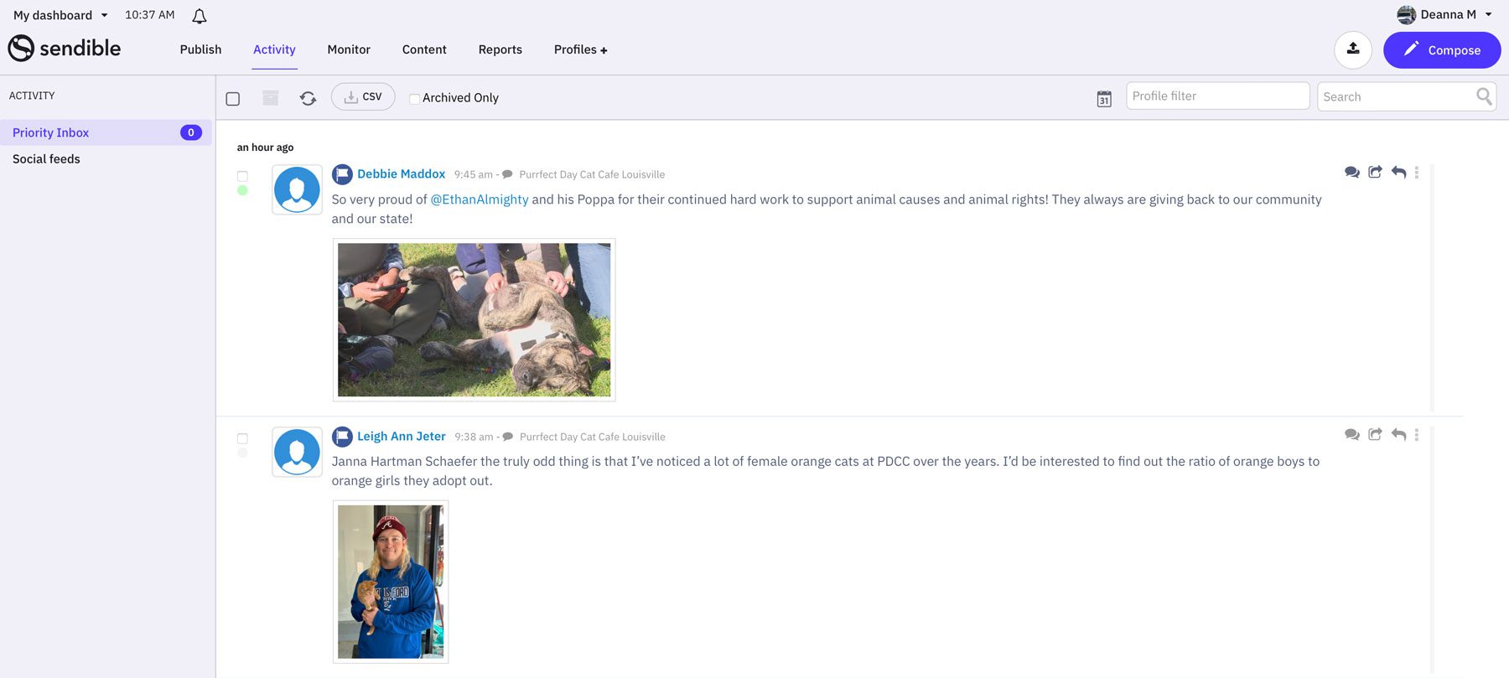
Task: Click the Facebook page flag icon beside Debbie Maddox
Action: (x=342, y=174)
